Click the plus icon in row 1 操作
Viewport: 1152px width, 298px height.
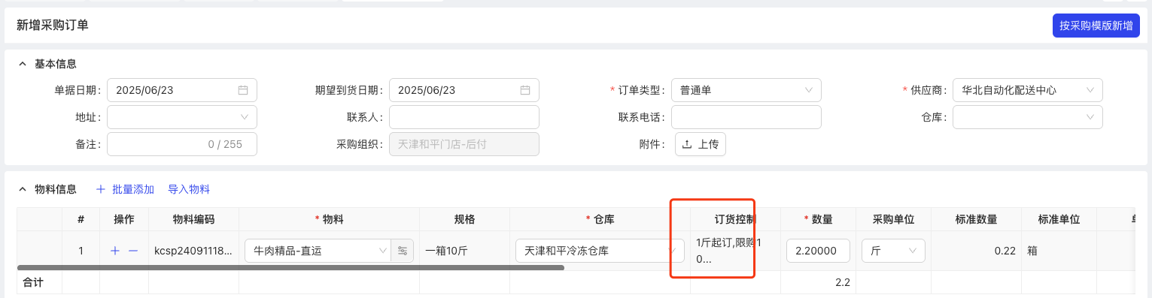click(115, 251)
